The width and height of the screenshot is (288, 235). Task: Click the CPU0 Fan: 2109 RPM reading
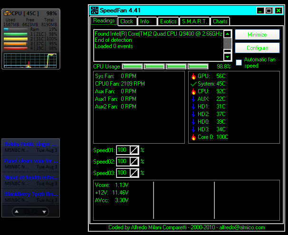tap(120, 84)
